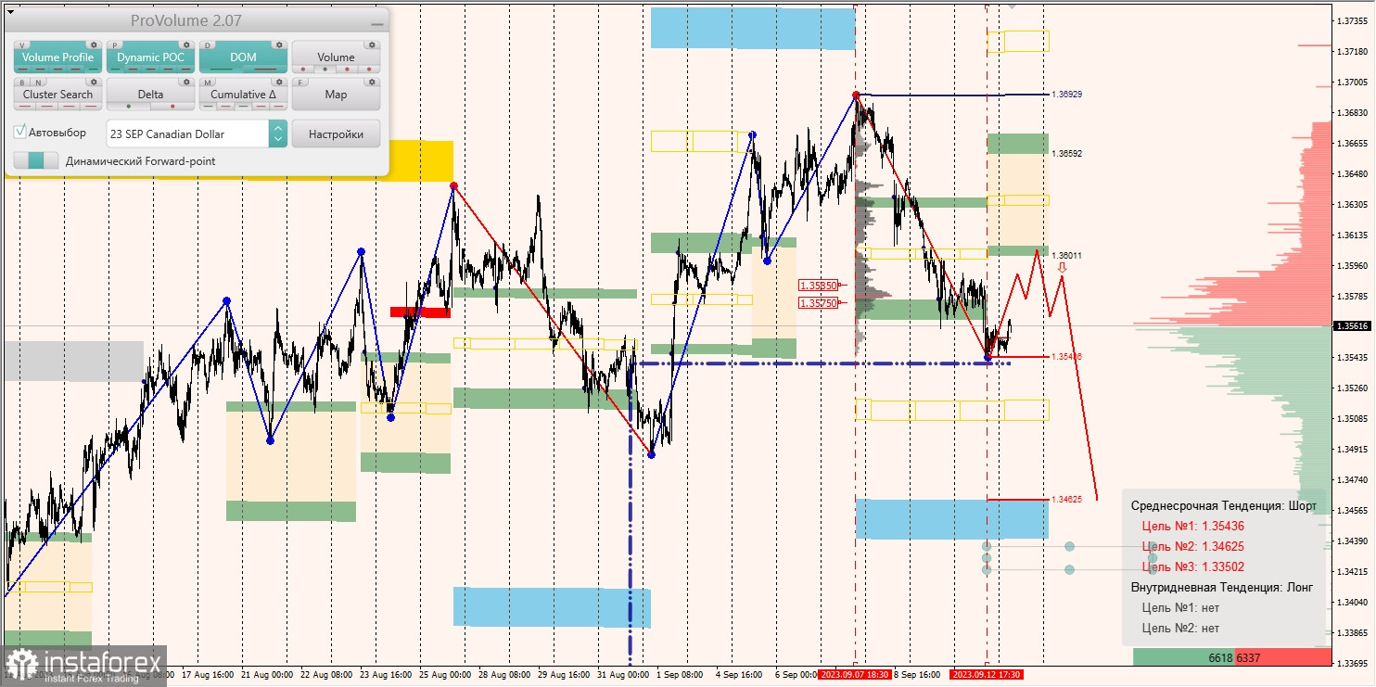Select the green-dot mode under Delta button

[x=129, y=107]
